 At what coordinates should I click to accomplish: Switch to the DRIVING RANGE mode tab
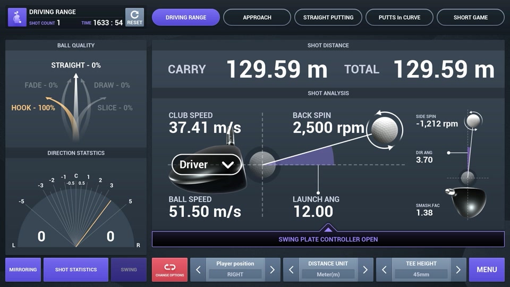(186, 17)
